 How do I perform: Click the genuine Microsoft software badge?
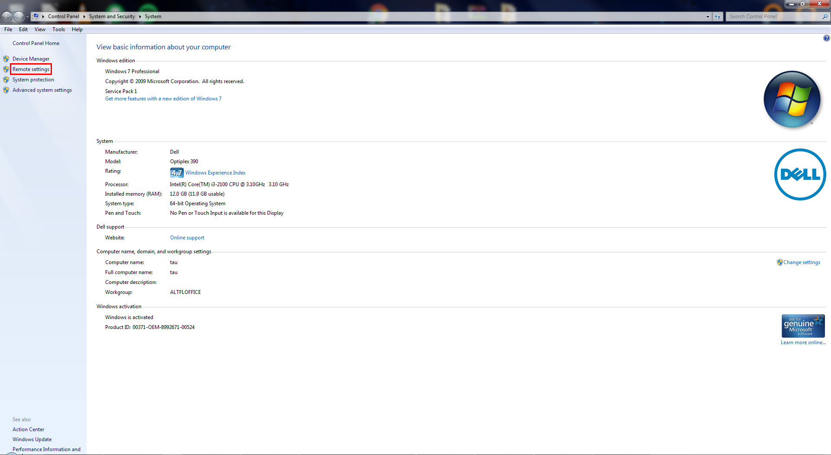(x=803, y=326)
